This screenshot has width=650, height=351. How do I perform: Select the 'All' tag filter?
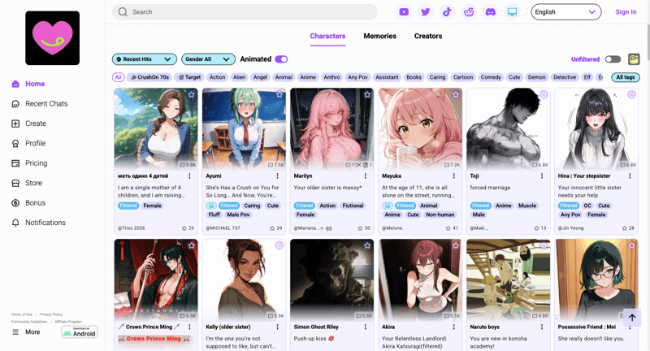119,77
